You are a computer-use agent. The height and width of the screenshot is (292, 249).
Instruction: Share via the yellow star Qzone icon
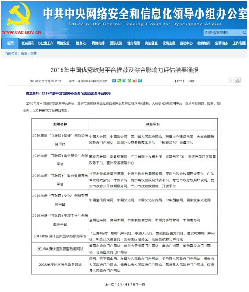coord(129,81)
